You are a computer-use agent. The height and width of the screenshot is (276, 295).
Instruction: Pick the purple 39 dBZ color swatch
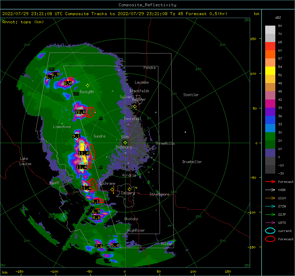pyautogui.click(x=270, y=112)
